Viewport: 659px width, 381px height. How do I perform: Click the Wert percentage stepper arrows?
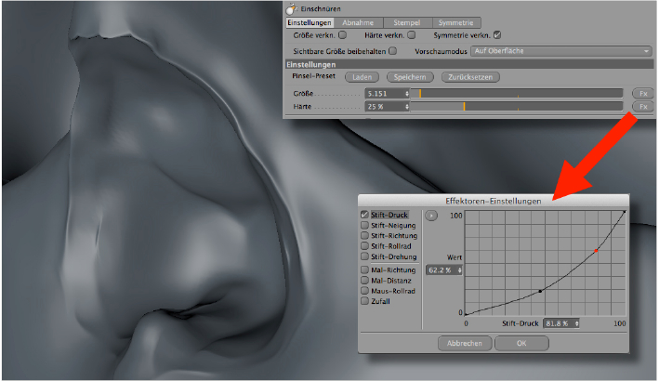pyautogui.click(x=459, y=269)
